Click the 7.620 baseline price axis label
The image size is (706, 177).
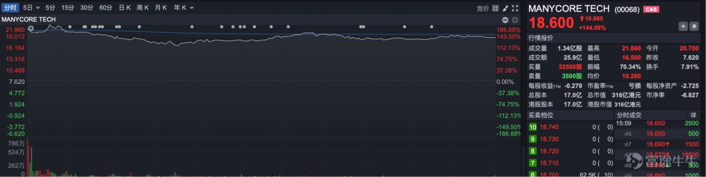point(17,82)
